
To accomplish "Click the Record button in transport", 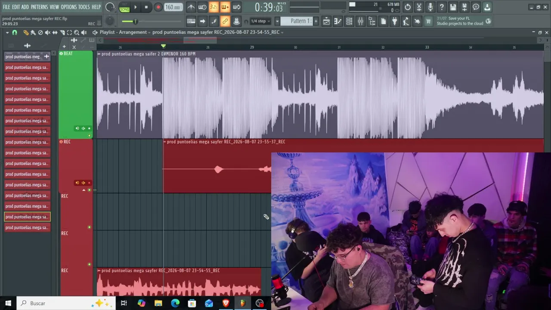I will (158, 7).
